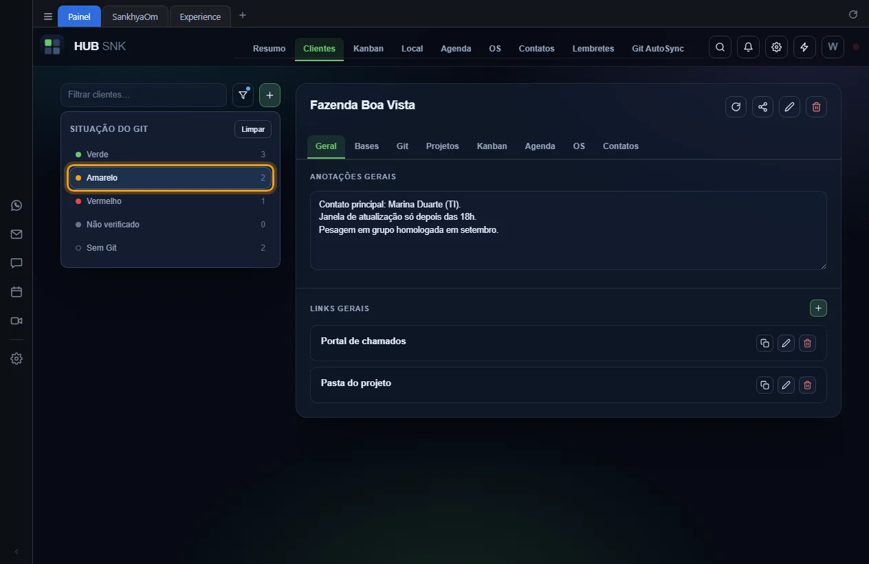Collapse the left sidebar with the chevron
Viewport: 869px width, 564px height.
click(16, 552)
